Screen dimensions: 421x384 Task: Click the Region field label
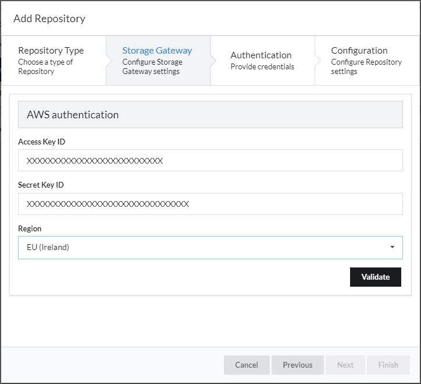tap(30, 228)
